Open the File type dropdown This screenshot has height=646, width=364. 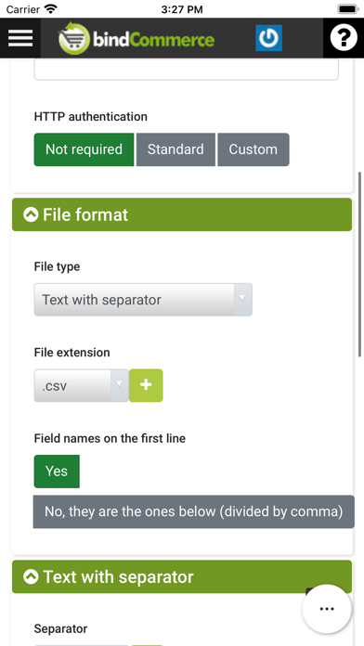[x=143, y=300]
